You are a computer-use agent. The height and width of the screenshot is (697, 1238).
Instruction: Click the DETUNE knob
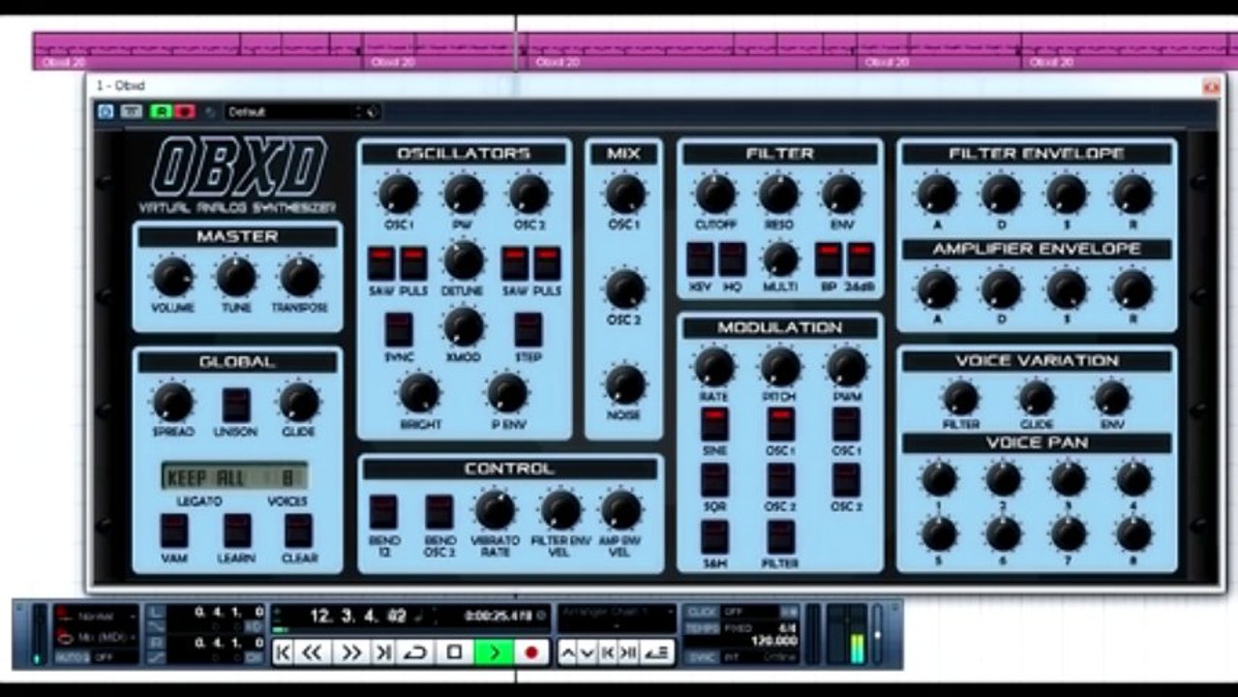click(x=464, y=260)
